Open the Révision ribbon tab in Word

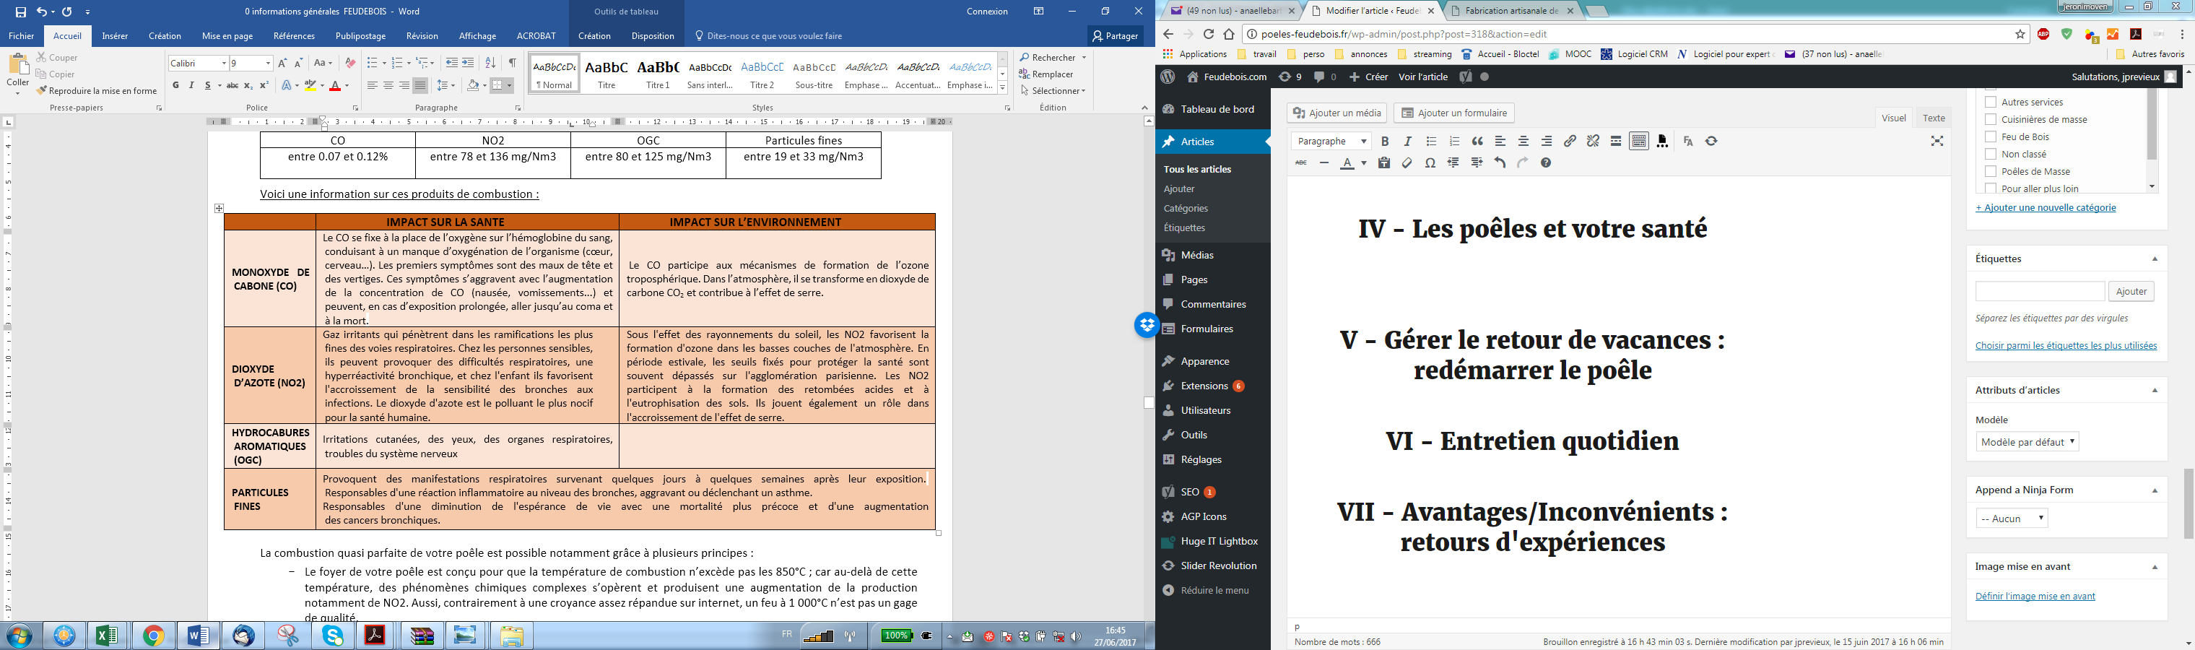pyautogui.click(x=422, y=36)
